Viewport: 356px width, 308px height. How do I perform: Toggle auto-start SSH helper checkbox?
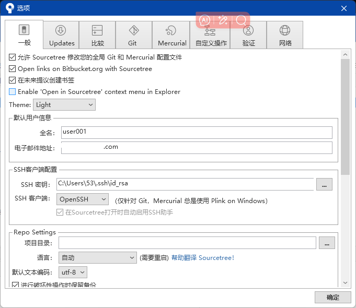[60, 212]
